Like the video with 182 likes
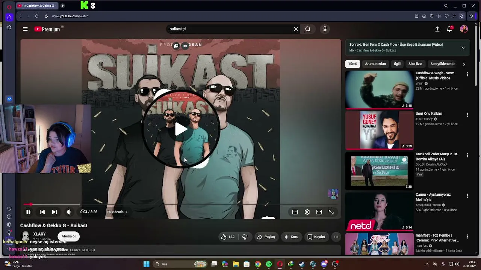481x270 pixels. 228,237
